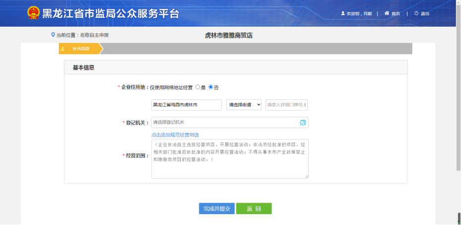This screenshot has width=461, height=225.
Task: Go to 首页 in header
Action: pos(396,13)
